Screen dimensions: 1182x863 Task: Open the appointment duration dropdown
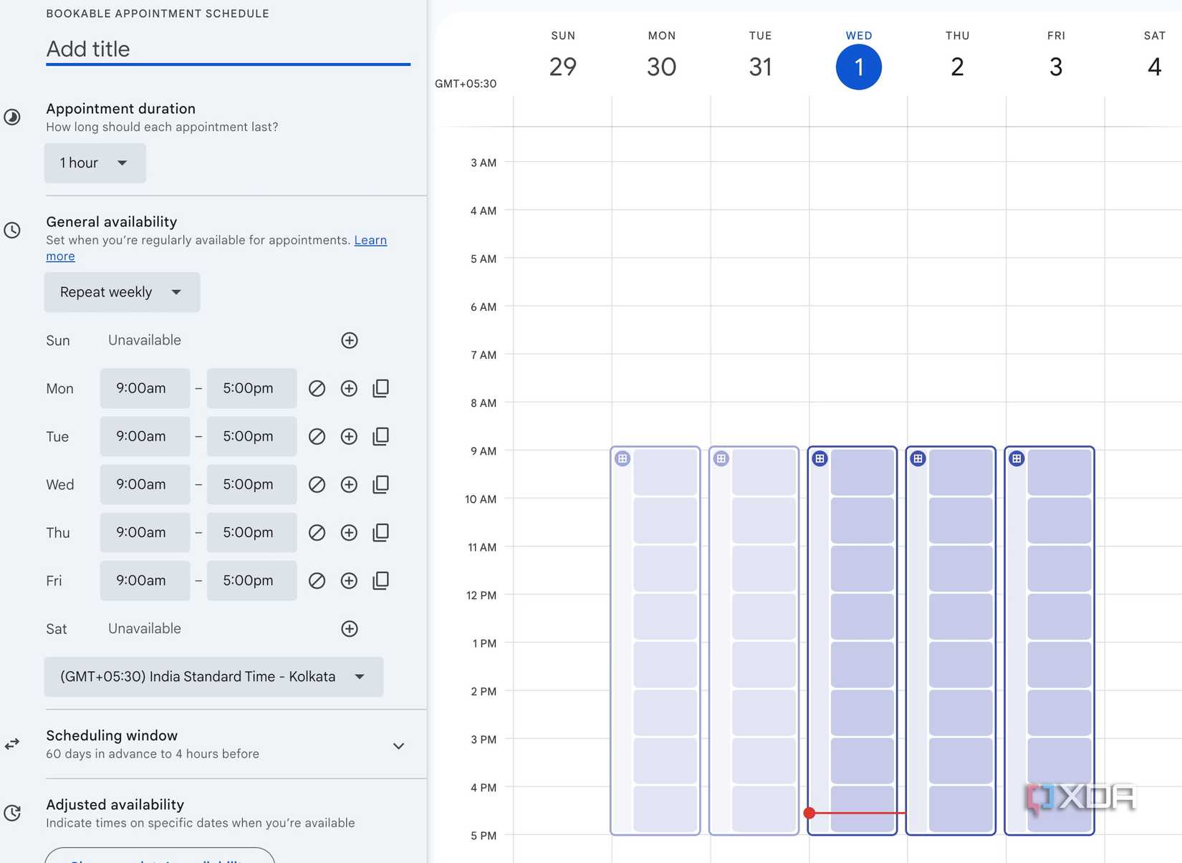pos(95,163)
